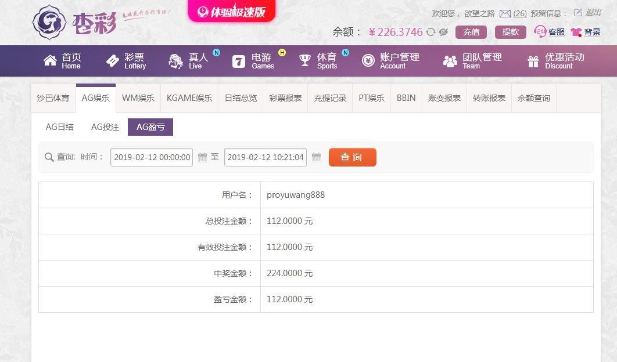Switch to 余额查询 tab

click(x=533, y=98)
